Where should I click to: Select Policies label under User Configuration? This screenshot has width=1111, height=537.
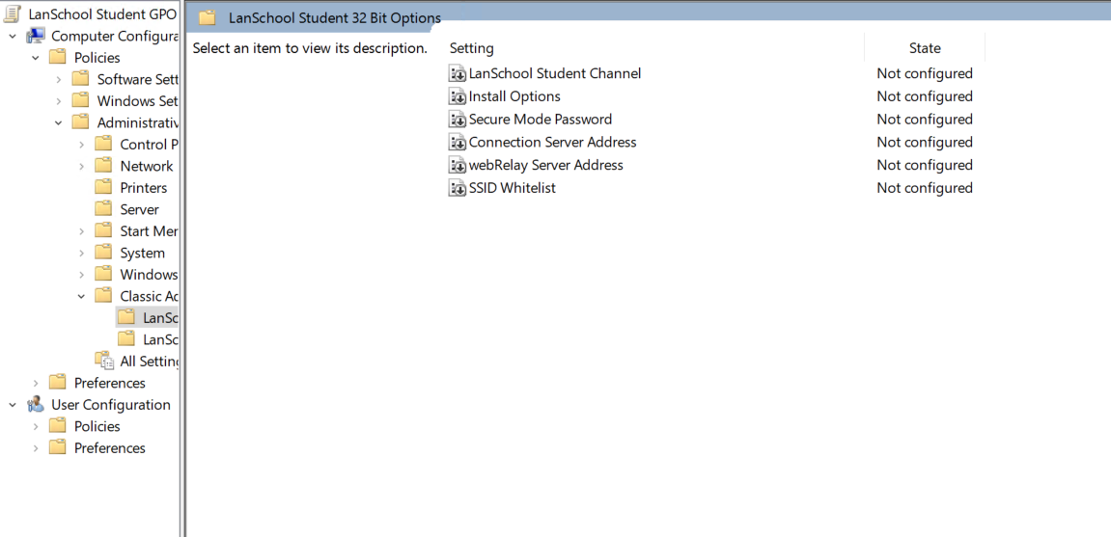pyautogui.click(x=97, y=426)
